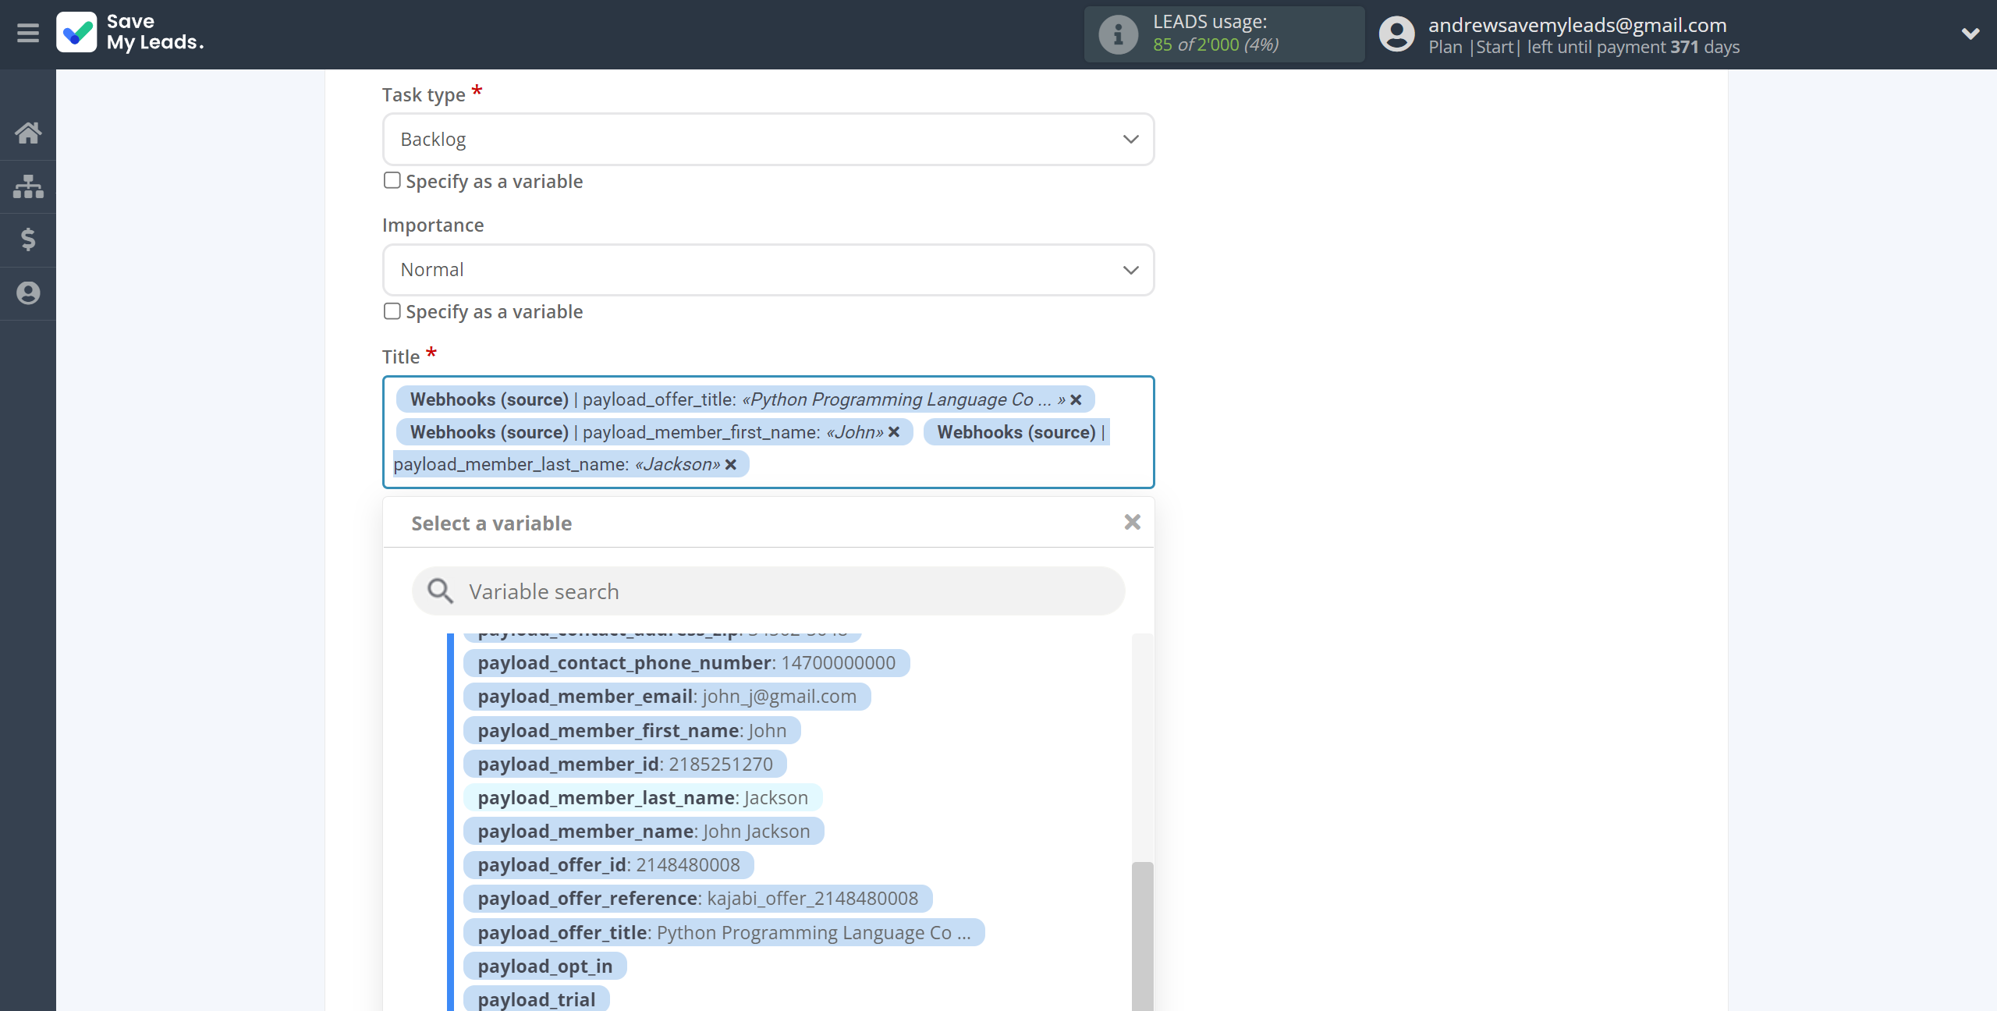Screen dimensions: 1997x1011
Task: Click the hamburger menu icon top-left
Action: pyautogui.click(x=28, y=34)
